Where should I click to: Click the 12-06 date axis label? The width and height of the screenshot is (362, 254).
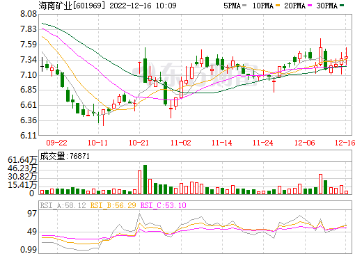[x=304, y=143]
